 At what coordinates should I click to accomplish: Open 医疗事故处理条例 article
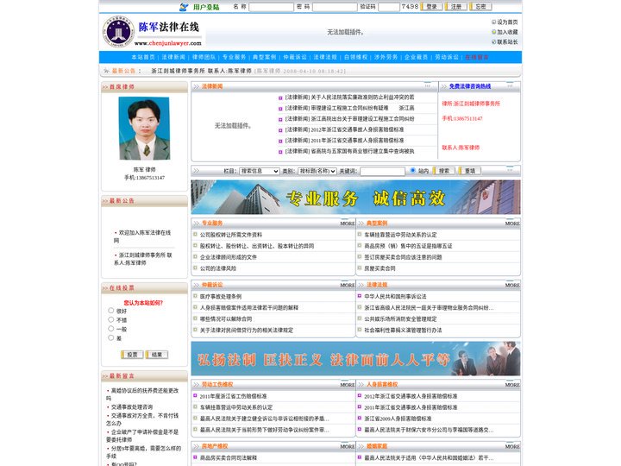pos(221,296)
